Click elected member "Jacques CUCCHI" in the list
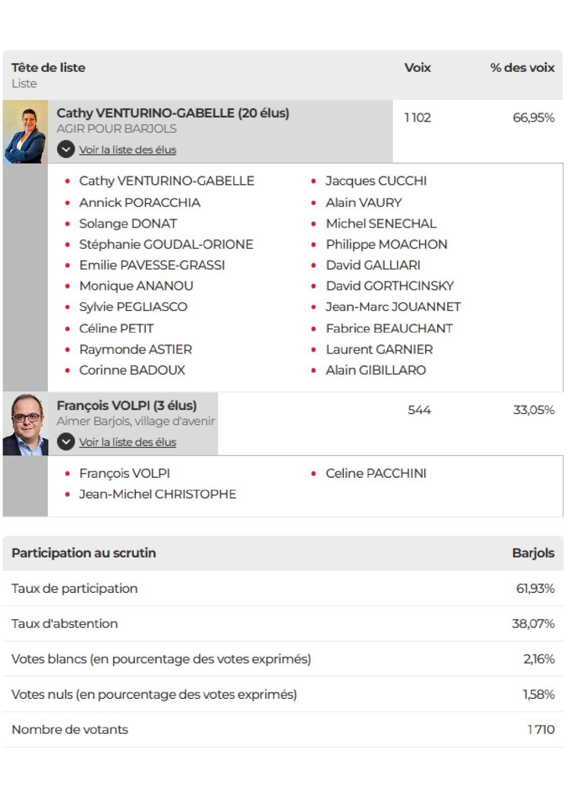Viewport: 571px width, 808px height. pyautogui.click(x=376, y=181)
